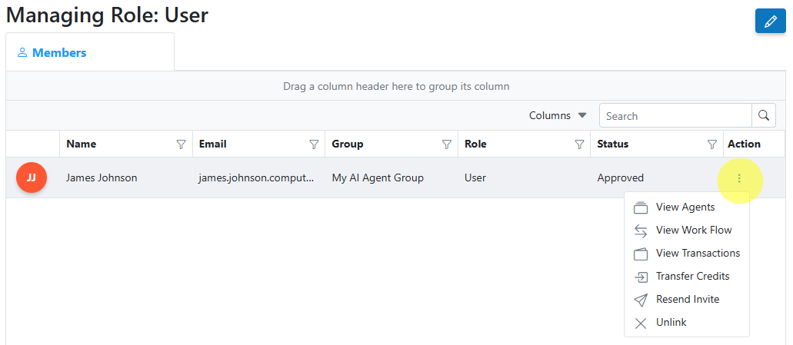Click the filter icon on Name column
Screen dimensions: 793x345
coord(181,144)
